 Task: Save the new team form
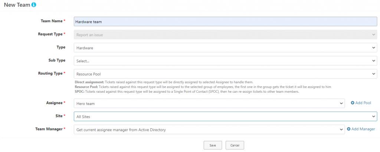point(213,145)
